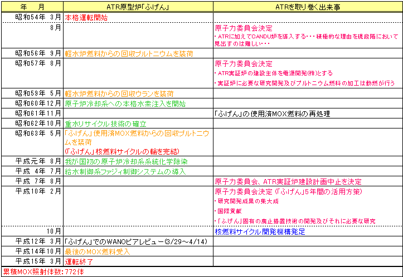
Task: Click '原子力委員会決定' in the 昭和57年 row
Action: point(244,63)
